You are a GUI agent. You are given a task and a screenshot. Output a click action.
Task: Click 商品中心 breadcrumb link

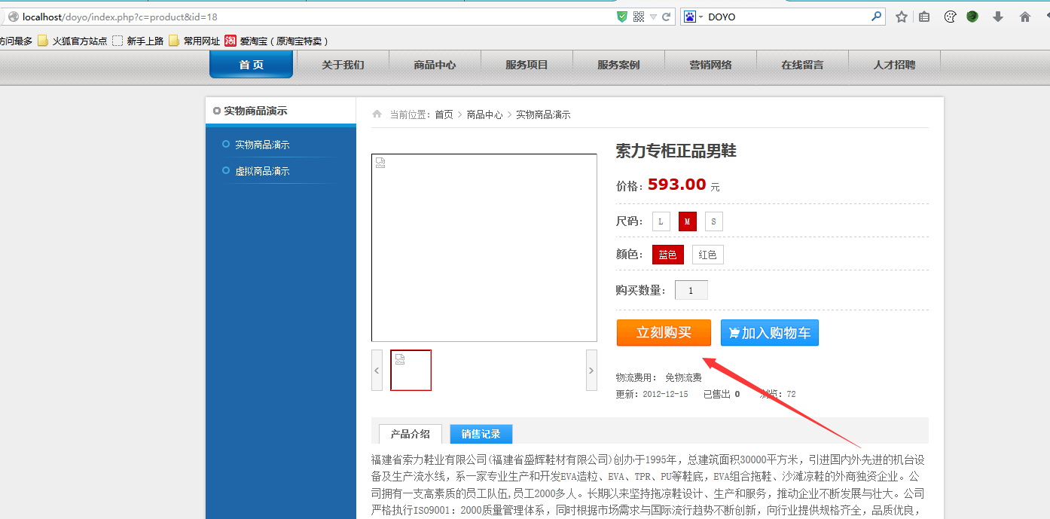484,114
